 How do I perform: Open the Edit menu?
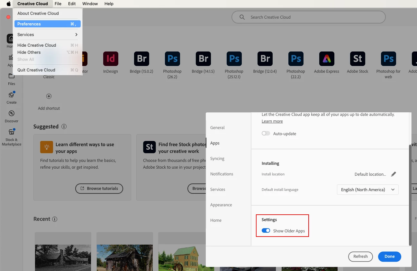pos(72,4)
